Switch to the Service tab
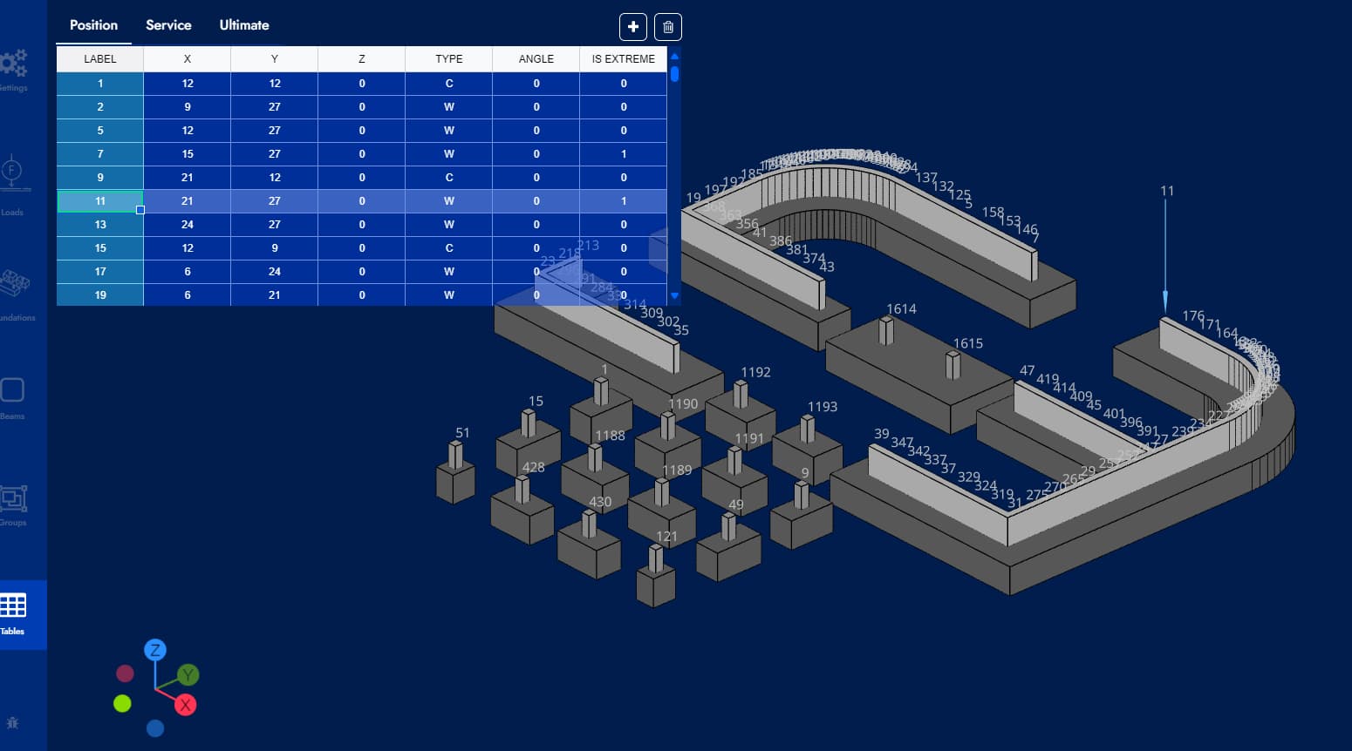1352x751 pixels. tap(168, 25)
